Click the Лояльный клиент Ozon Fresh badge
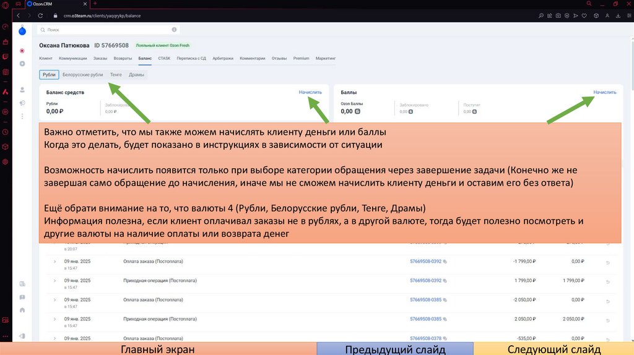 (x=163, y=46)
